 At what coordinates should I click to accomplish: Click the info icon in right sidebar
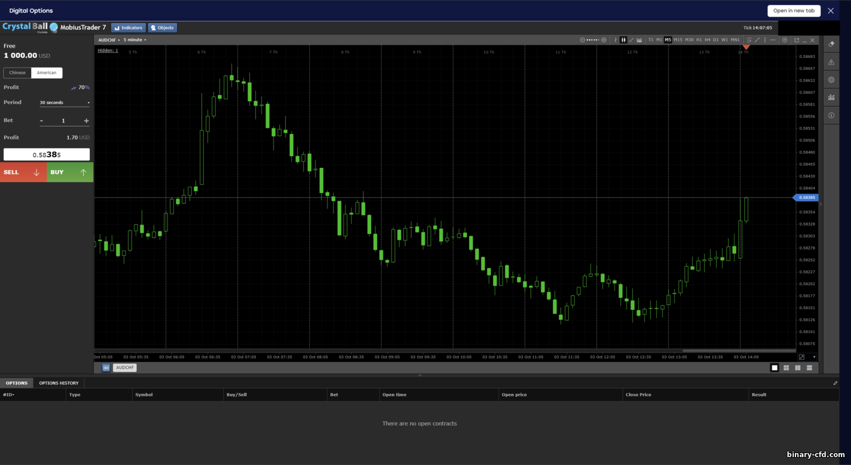[831, 115]
